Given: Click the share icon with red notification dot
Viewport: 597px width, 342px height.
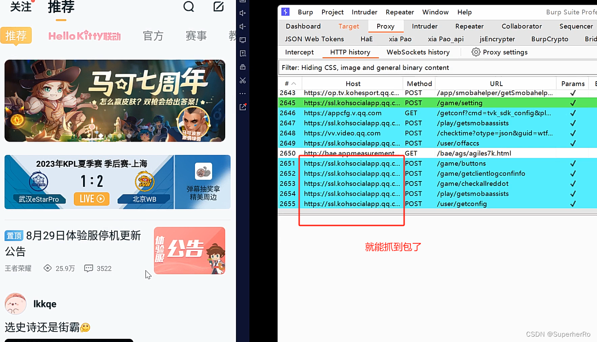Looking at the screenshot, I should [x=243, y=107].
